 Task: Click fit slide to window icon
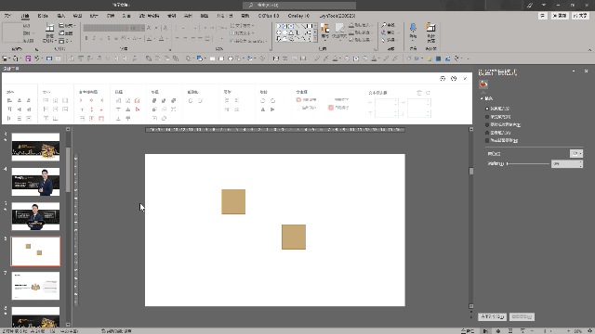pos(589,331)
